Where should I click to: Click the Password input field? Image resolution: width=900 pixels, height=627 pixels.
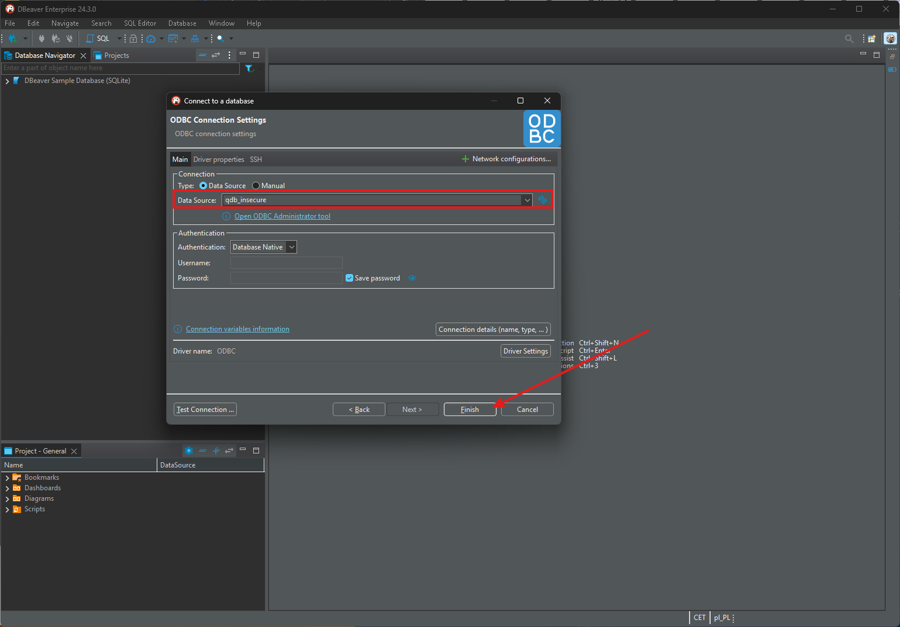click(287, 278)
